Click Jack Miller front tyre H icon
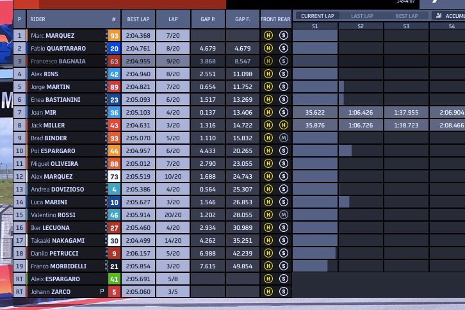Image resolution: width=465 pixels, height=310 pixels. click(x=268, y=125)
